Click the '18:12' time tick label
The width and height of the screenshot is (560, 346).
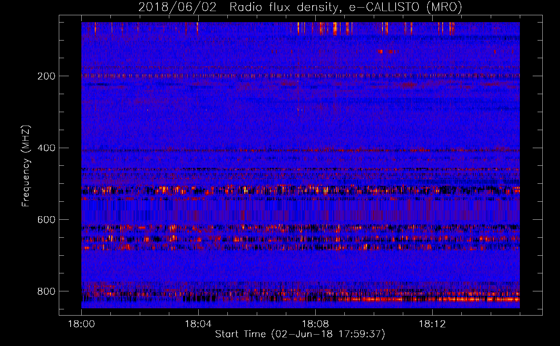432,324
